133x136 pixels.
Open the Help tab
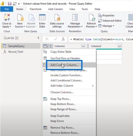coord(97,9)
